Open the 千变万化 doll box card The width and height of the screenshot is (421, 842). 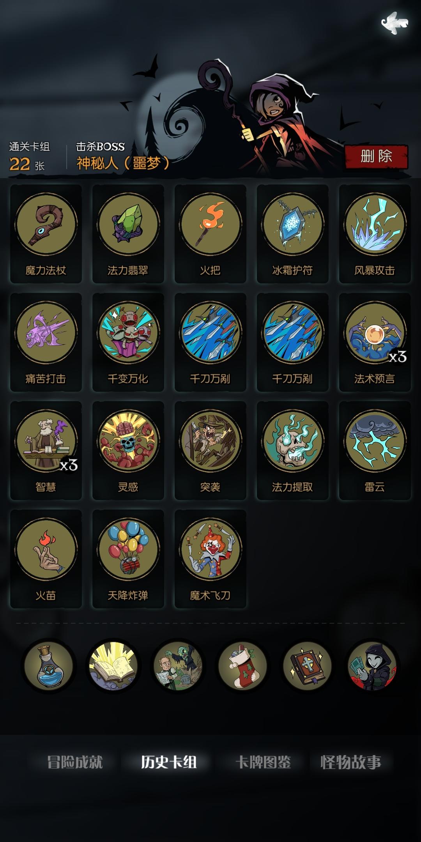click(128, 342)
